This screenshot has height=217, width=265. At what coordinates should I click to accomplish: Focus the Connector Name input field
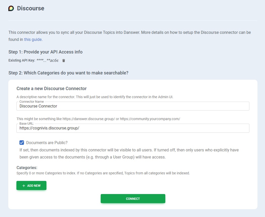click(133, 106)
